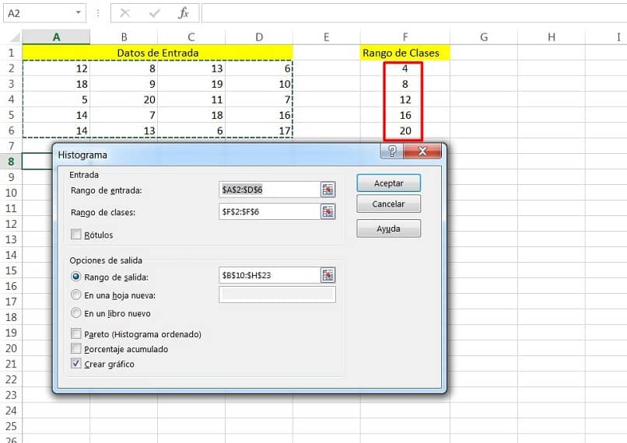The image size is (627, 443).
Task: Click cell A2 containing 12
Action: (x=56, y=68)
